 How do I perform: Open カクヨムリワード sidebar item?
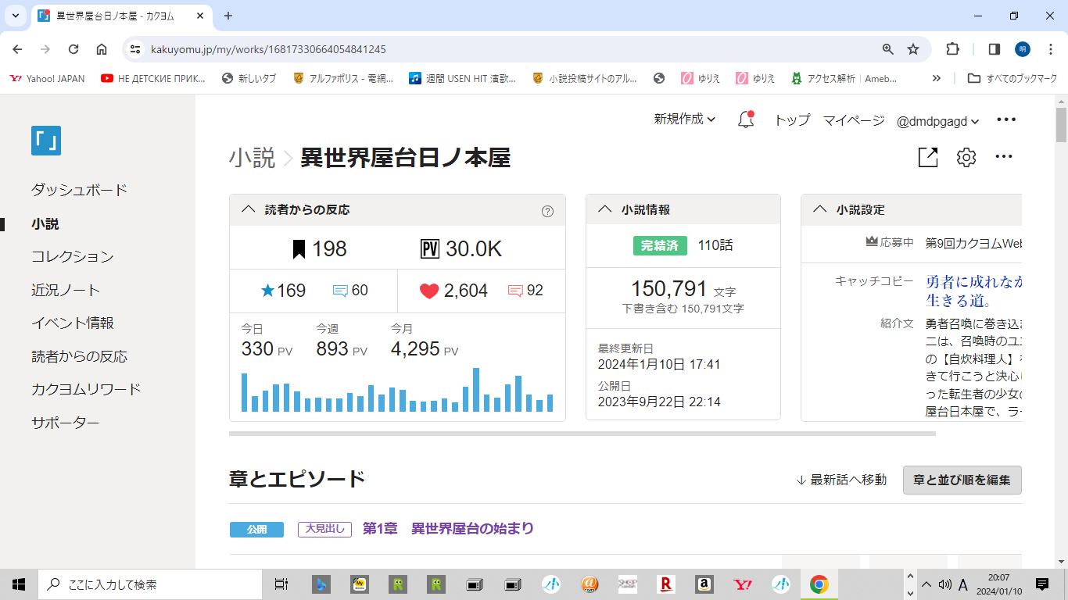click(86, 389)
